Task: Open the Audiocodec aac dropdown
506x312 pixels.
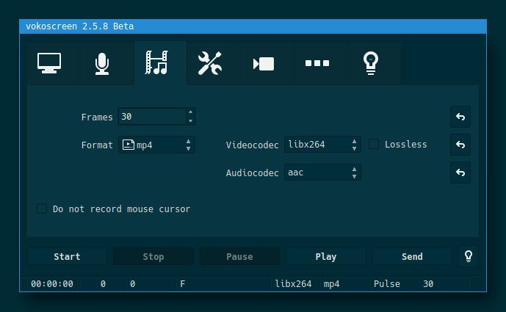Action: coord(322,173)
